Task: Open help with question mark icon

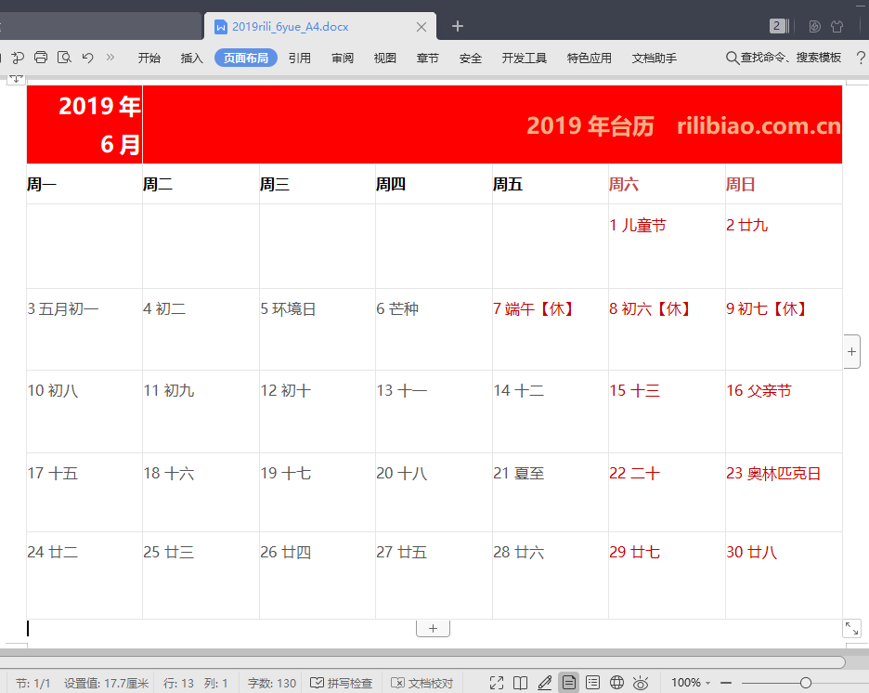Action: coord(861,58)
